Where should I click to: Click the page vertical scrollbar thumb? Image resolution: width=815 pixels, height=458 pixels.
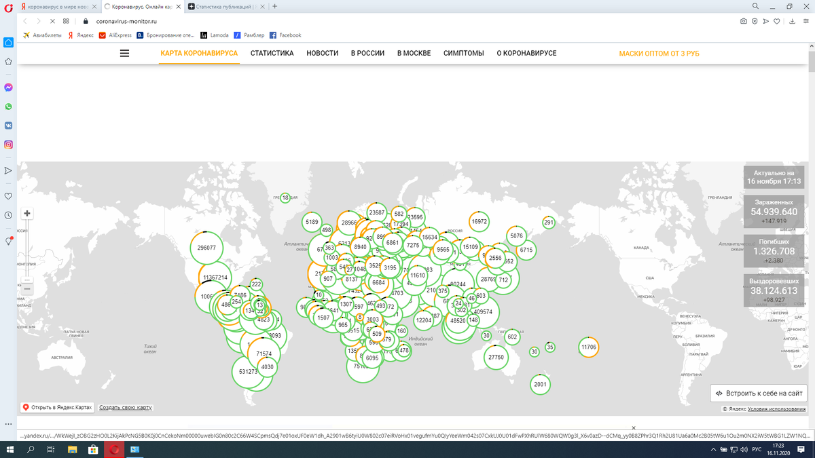(x=812, y=61)
